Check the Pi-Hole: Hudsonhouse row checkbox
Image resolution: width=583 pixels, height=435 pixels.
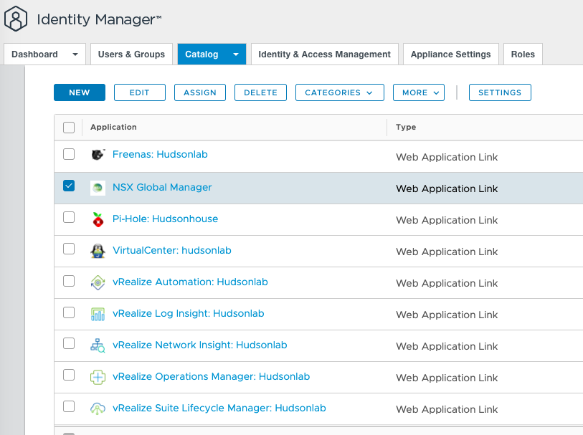coord(69,217)
